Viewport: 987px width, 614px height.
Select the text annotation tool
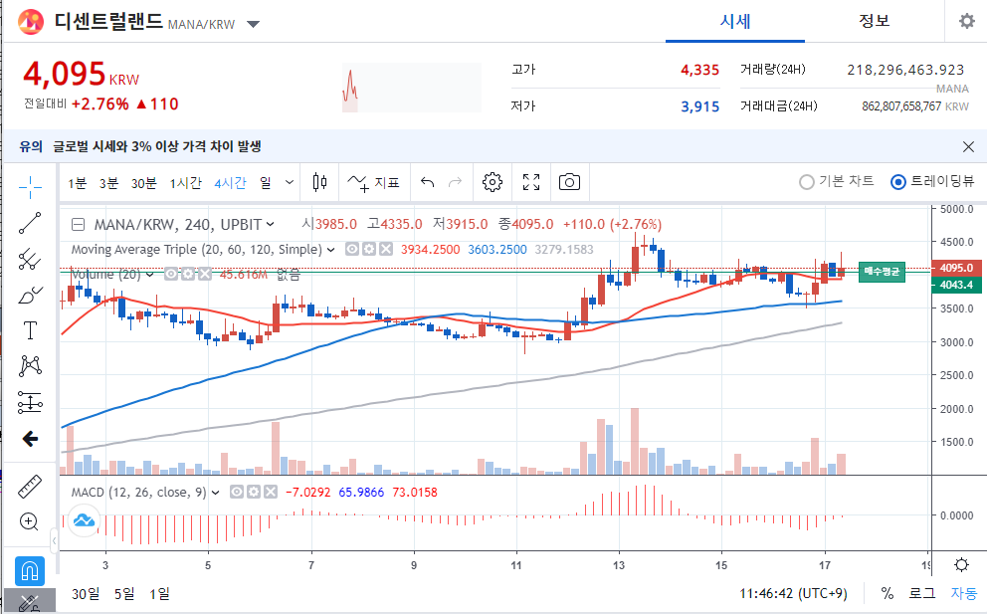(x=30, y=330)
